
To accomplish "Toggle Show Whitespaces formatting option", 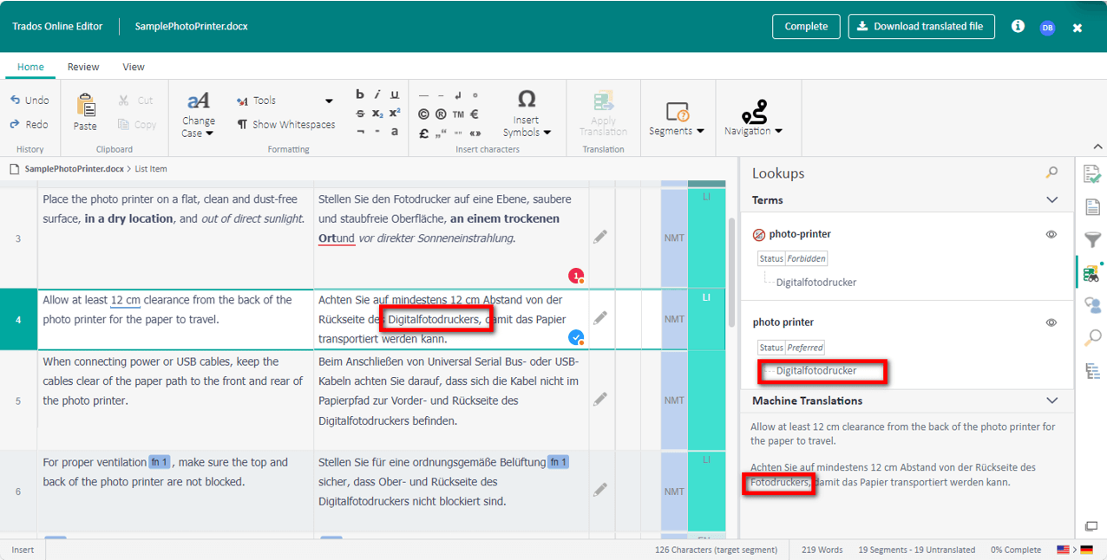I will (x=286, y=125).
